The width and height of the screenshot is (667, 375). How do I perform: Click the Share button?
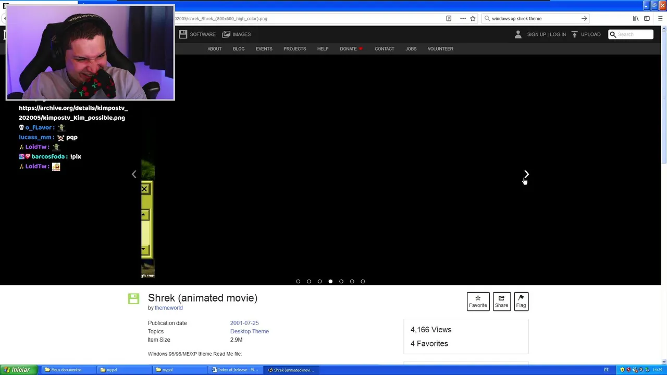click(501, 301)
